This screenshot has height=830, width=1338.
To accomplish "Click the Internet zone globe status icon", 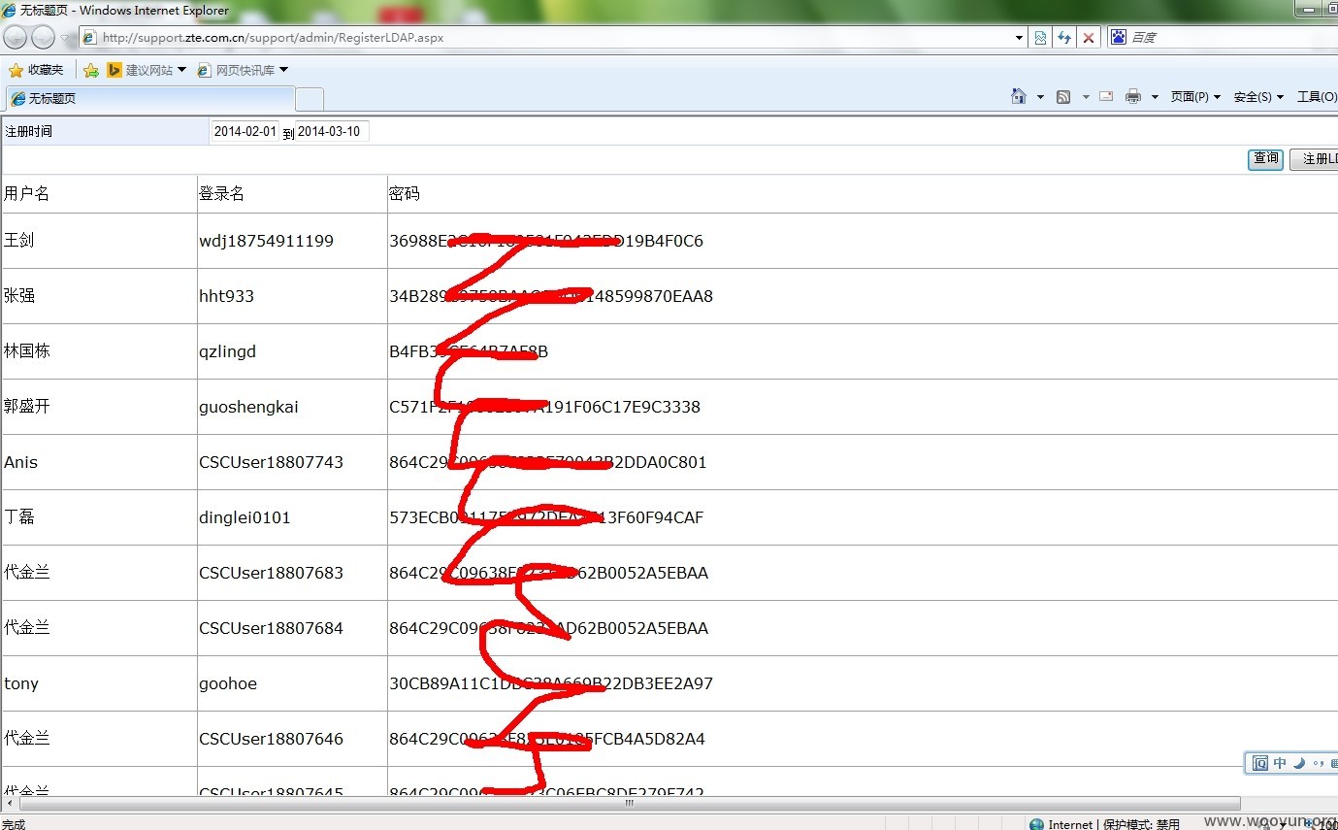I will [1036, 824].
